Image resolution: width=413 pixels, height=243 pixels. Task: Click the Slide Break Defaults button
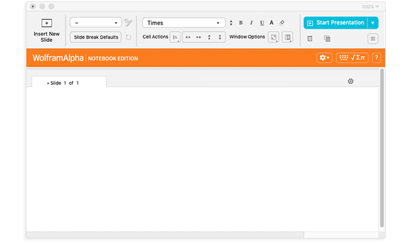tap(96, 37)
